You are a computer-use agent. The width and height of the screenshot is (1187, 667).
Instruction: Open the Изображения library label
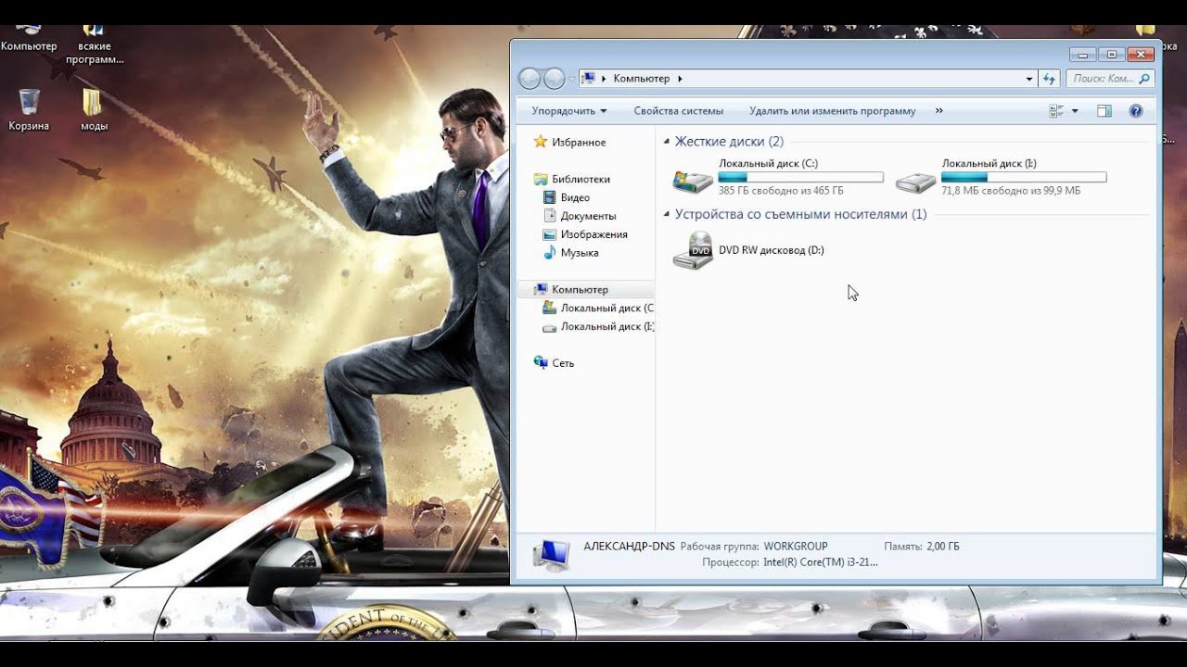(x=594, y=234)
